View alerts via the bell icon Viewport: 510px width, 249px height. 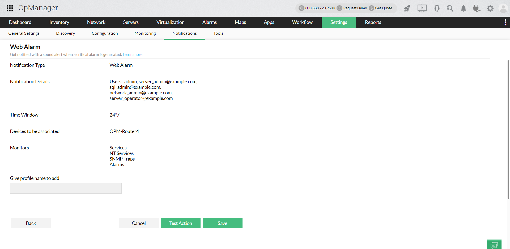464,8
